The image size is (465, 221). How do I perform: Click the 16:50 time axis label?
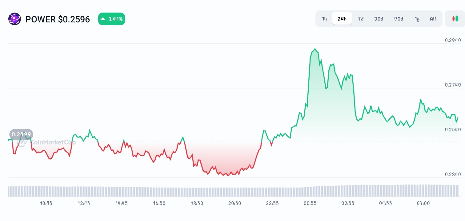pyautogui.click(x=159, y=203)
